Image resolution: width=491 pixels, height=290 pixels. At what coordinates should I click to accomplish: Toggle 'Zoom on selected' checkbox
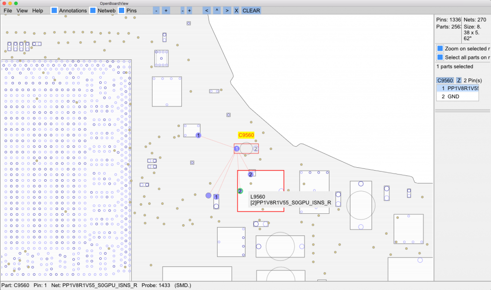[x=440, y=49]
